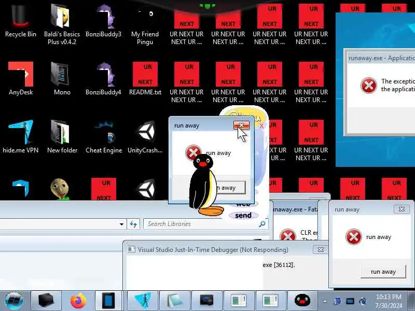
Task: Open the notepad taskbar item
Action: [175, 301]
